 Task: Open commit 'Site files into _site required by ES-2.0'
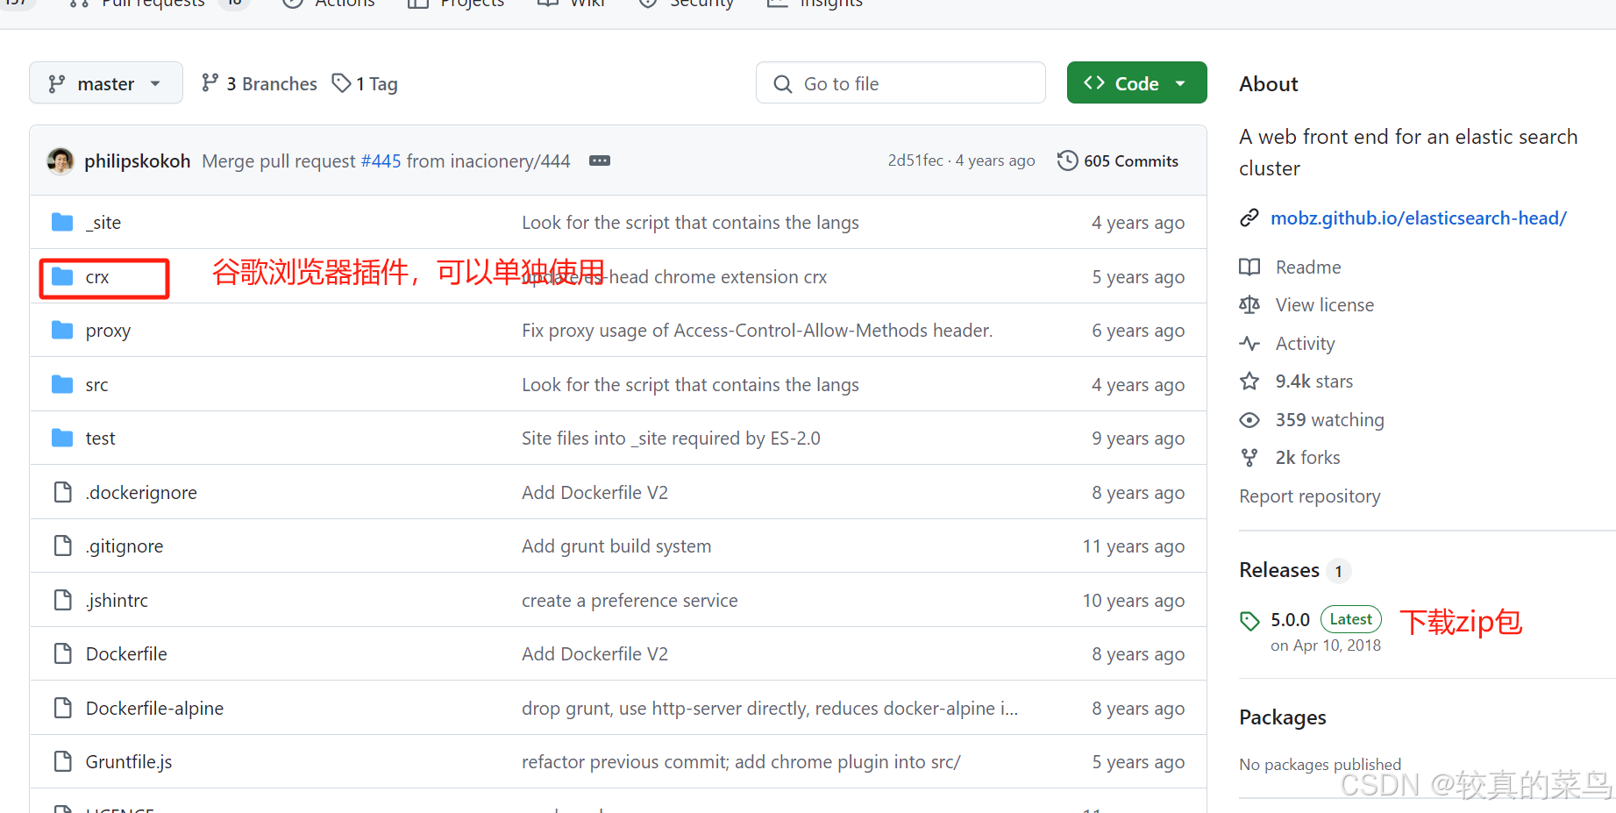click(671, 439)
